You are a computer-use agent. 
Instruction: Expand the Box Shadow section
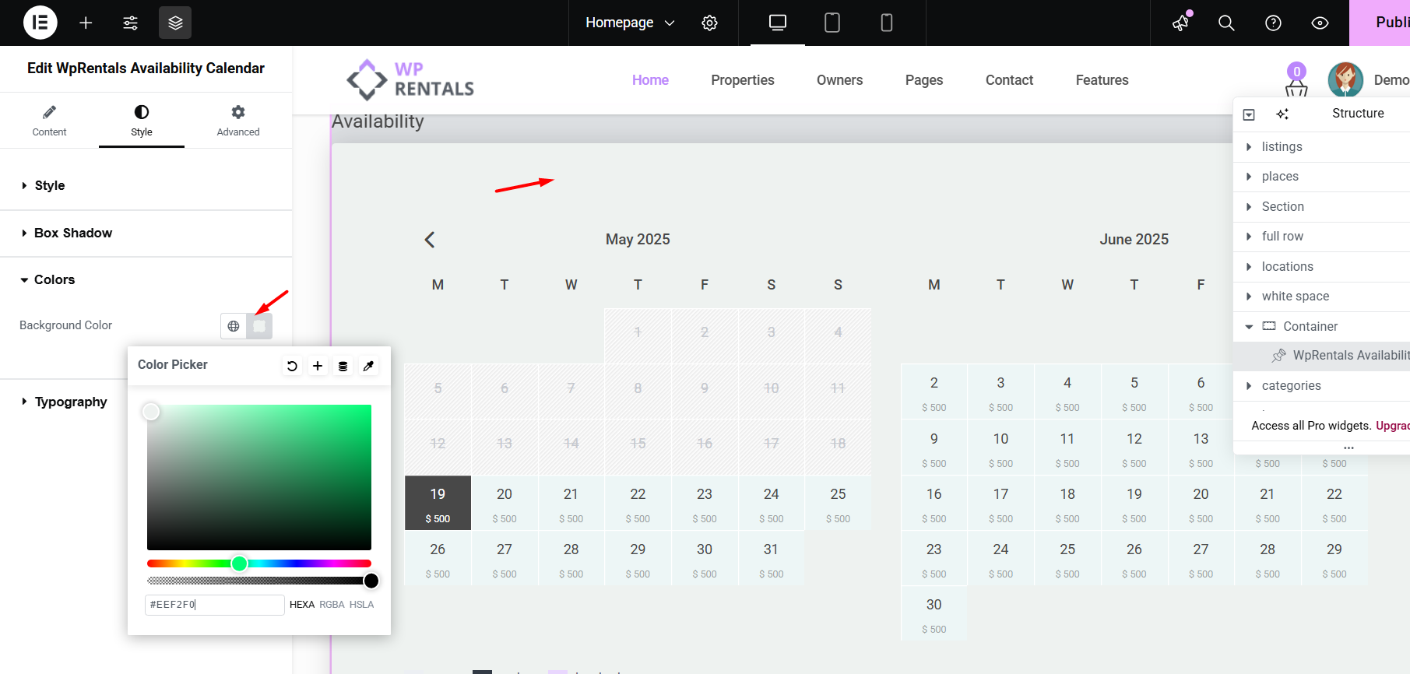tap(73, 233)
